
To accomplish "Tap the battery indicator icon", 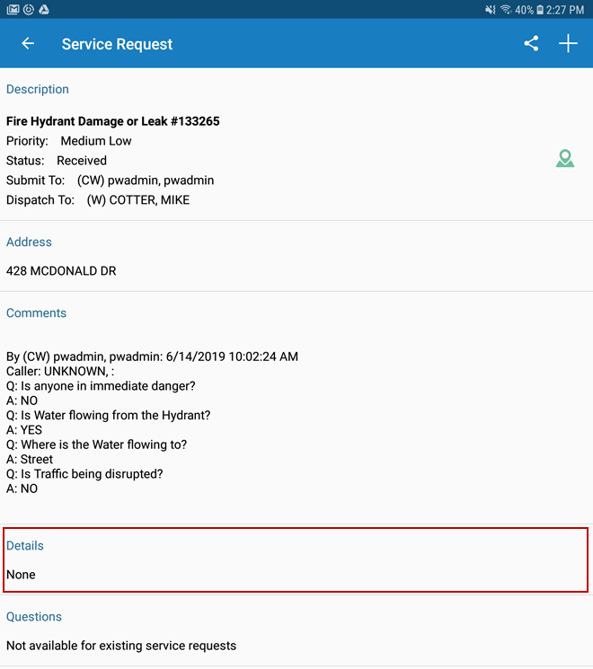I will tap(541, 9).
